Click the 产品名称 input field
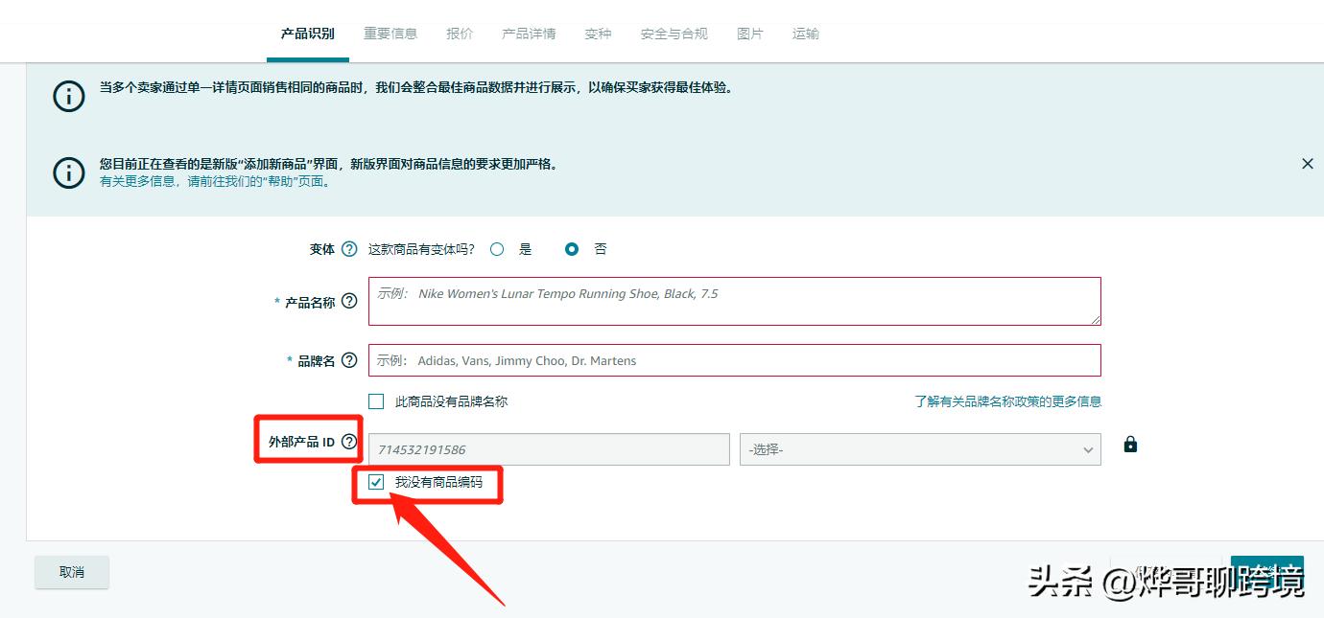Image resolution: width=1324 pixels, height=618 pixels. [x=734, y=300]
